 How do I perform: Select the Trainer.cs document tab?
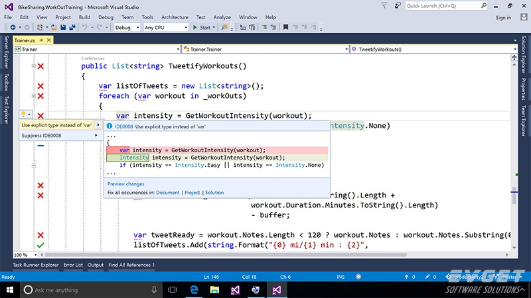(x=25, y=40)
